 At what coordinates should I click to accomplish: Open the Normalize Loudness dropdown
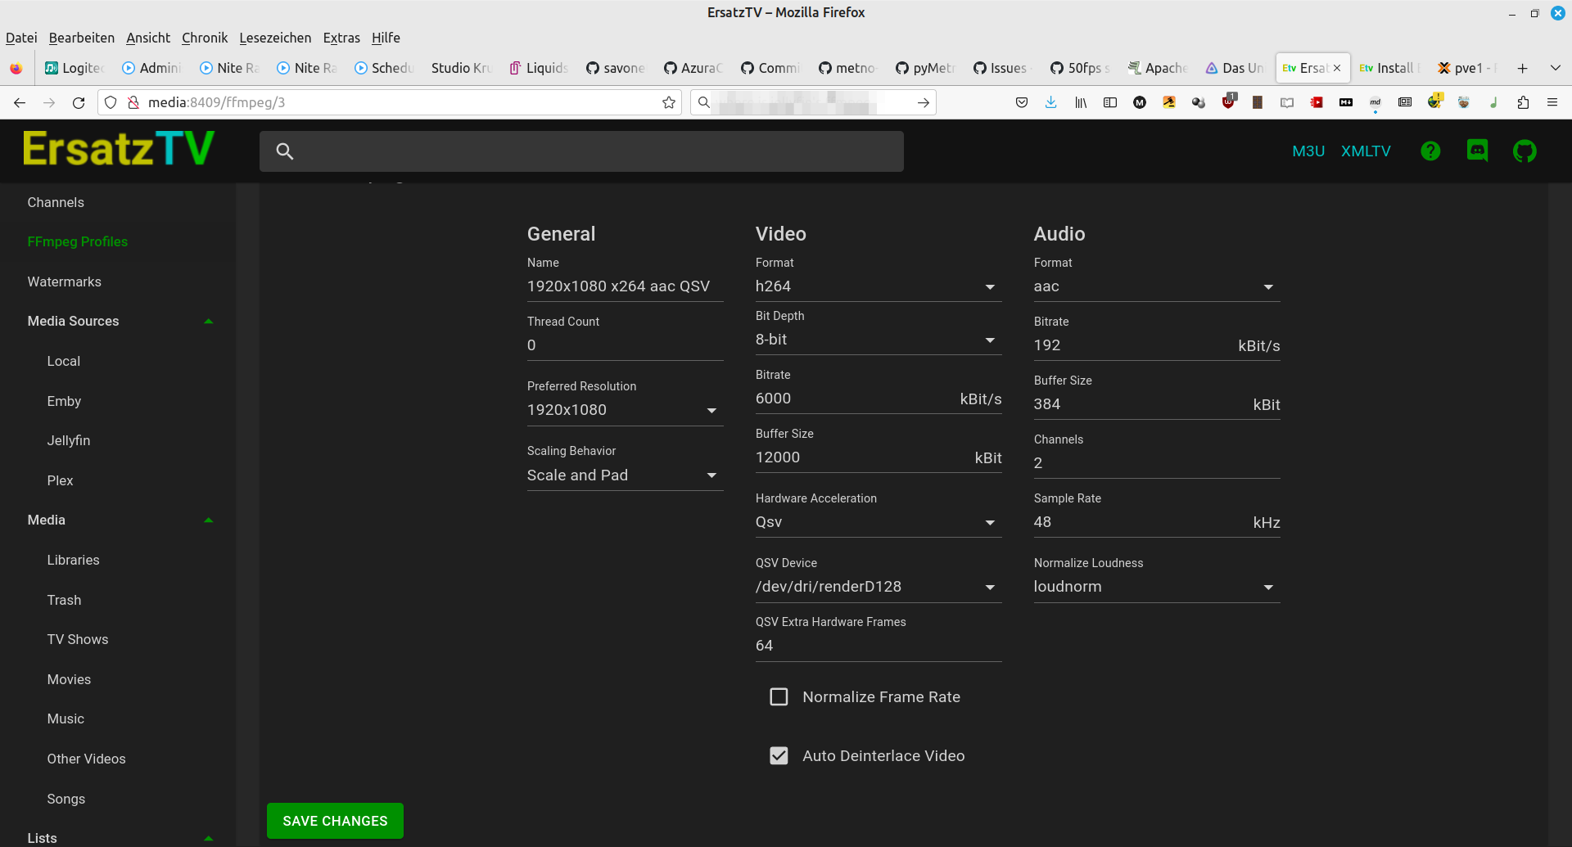point(1267,587)
